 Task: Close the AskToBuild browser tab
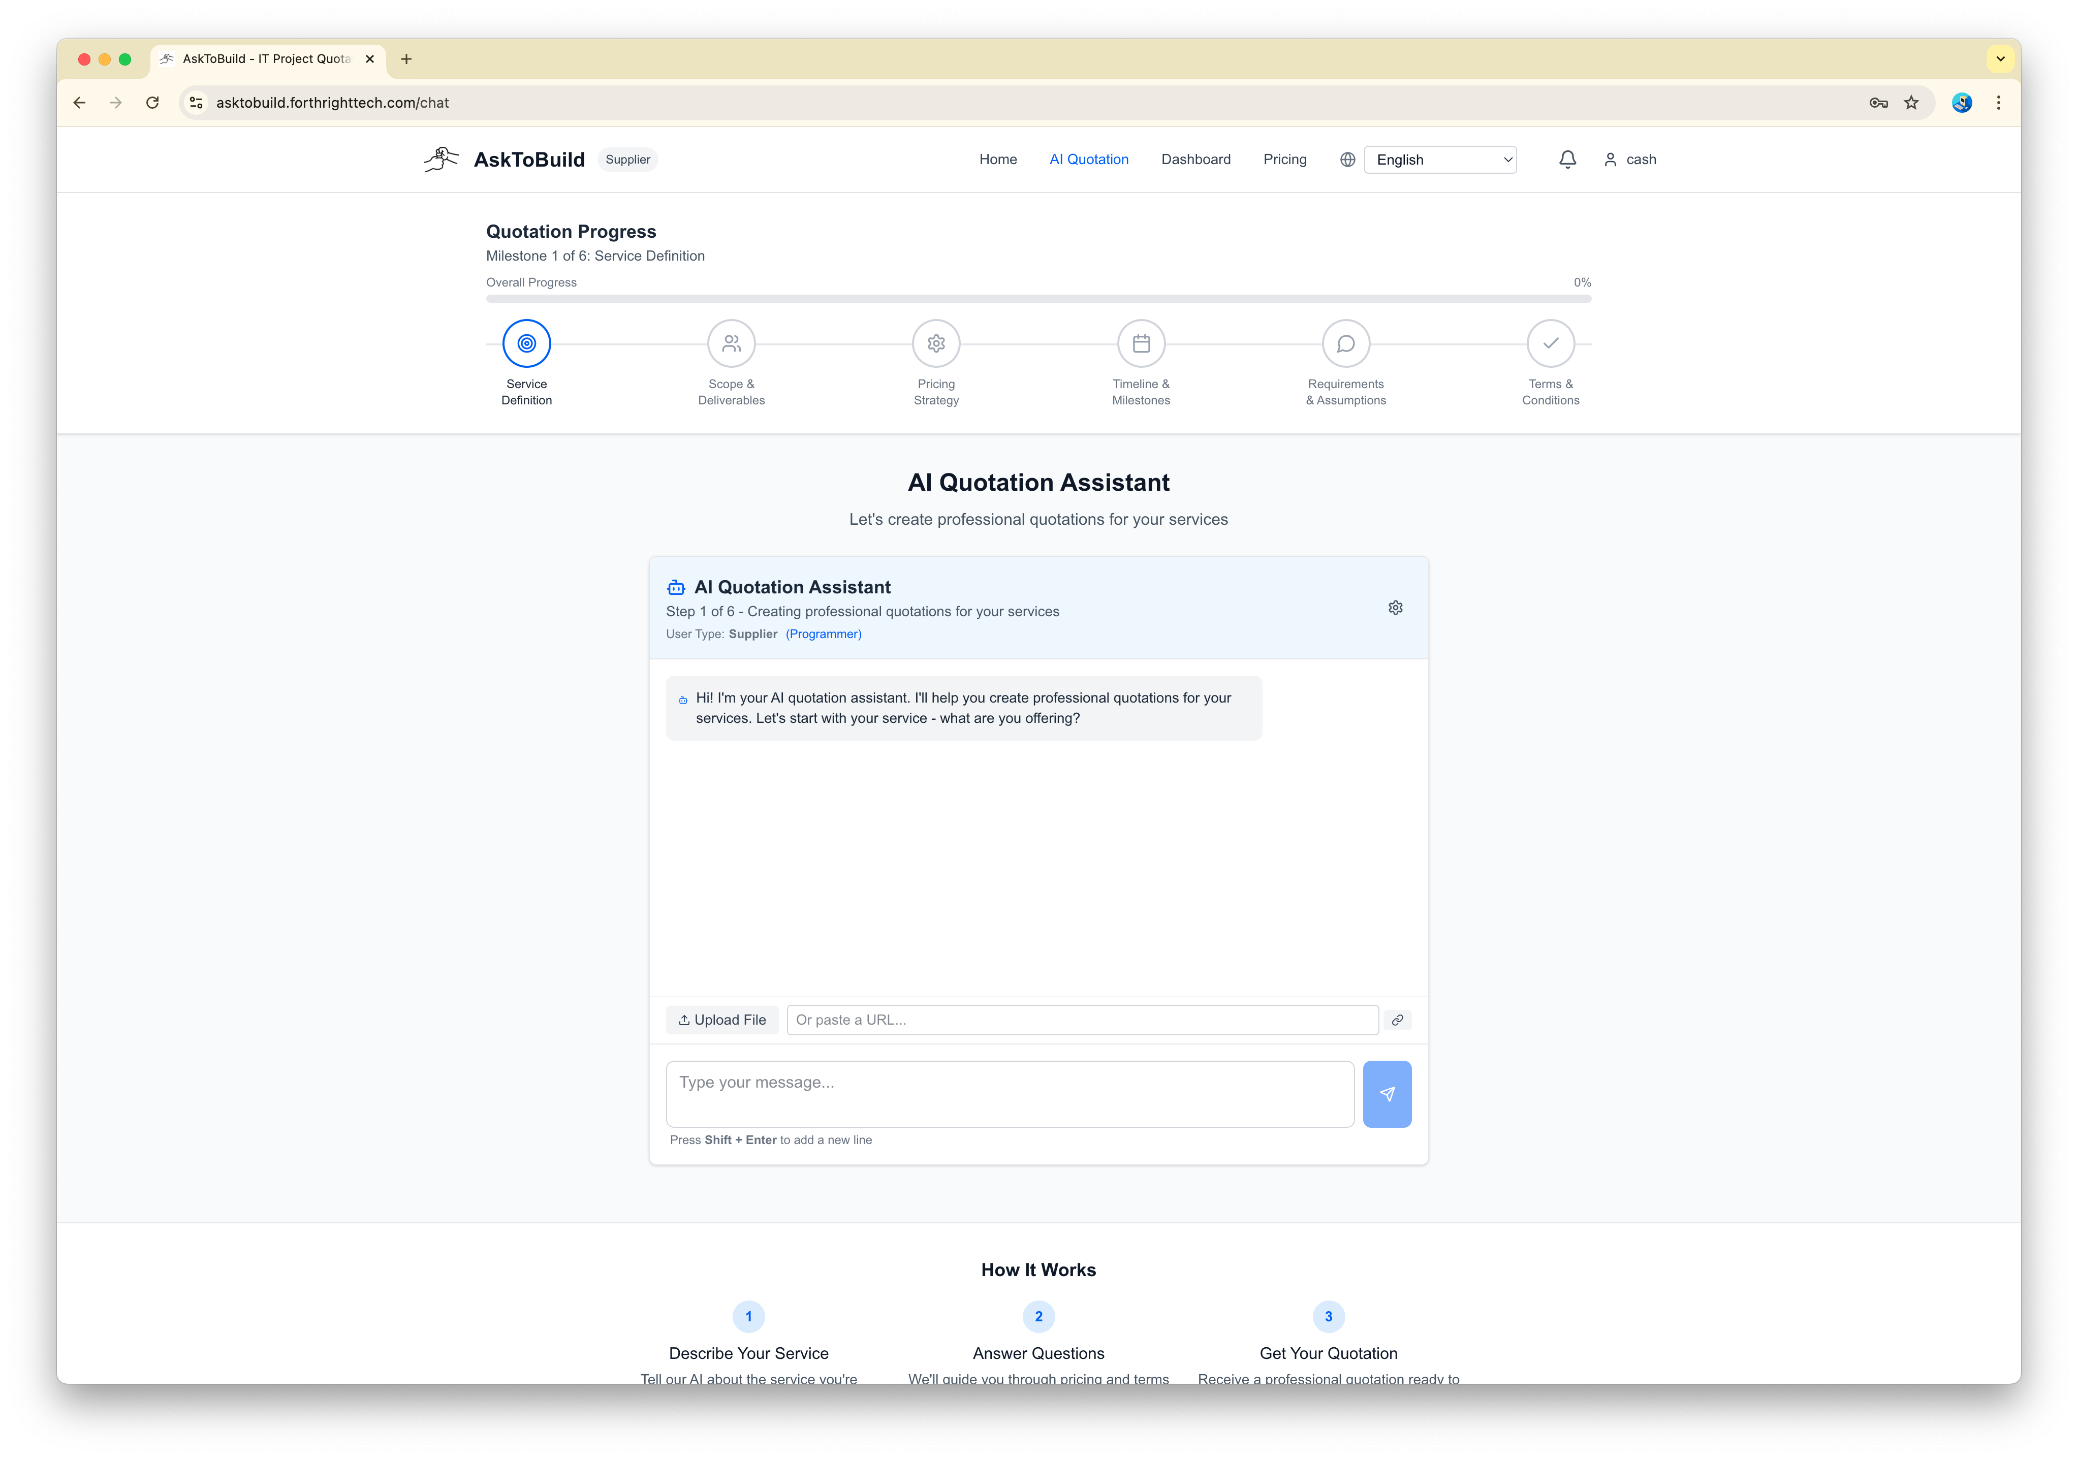[369, 59]
